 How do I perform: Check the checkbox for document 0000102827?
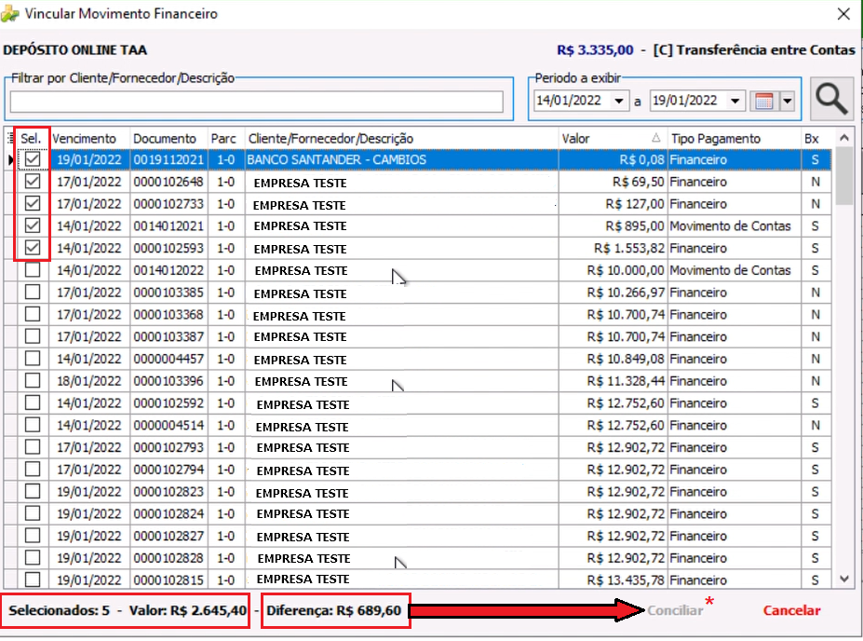[33, 536]
